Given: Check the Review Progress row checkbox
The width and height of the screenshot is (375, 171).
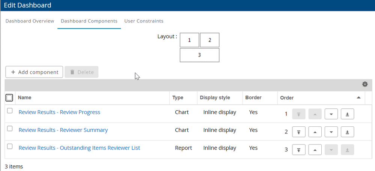Looking at the screenshot, I should (10, 111).
